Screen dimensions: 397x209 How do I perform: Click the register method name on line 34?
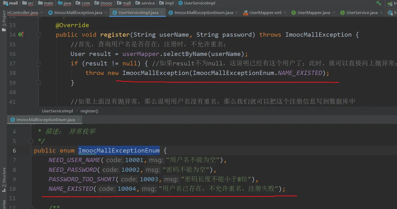(x=115, y=35)
